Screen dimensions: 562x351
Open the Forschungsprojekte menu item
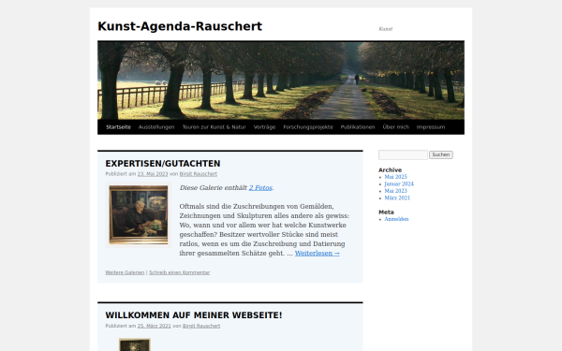click(308, 127)
